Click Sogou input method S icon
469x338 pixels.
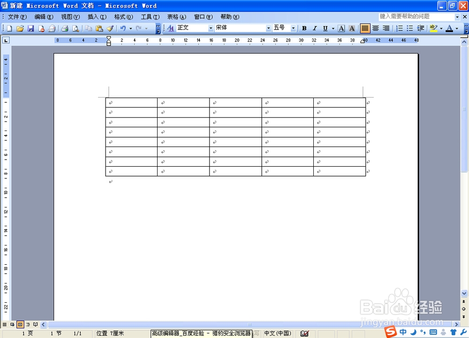click(x=391, y=331)
